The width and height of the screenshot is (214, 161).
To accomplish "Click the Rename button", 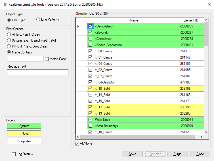I will [155, 154].
